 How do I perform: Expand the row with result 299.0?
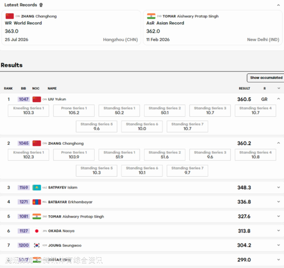278,259
